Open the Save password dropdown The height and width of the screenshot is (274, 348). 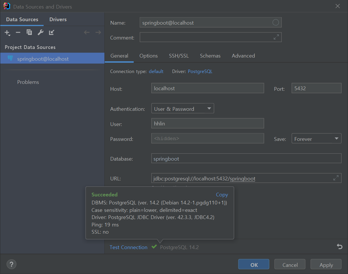pyautogui.click(x=316, y=139)
